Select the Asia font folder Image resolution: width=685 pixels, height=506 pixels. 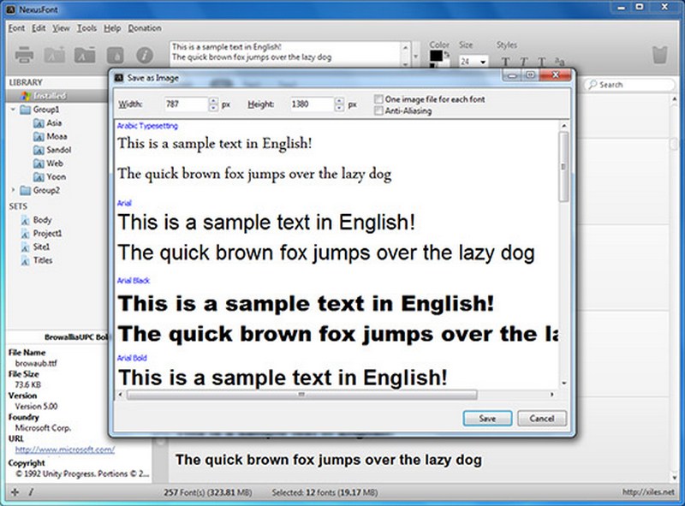click(x=53, y=122)
